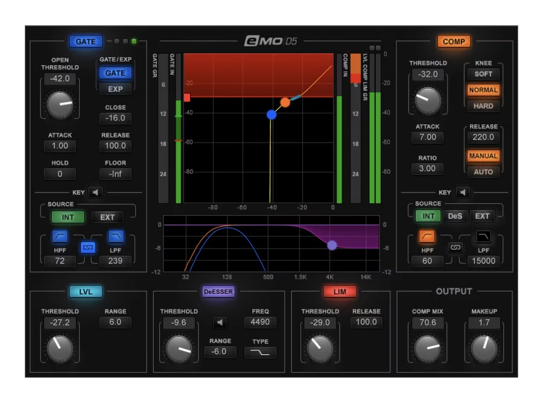Click the Limiter Release value 100.0
The image size is (543, 403).
[x=366, y=322]
